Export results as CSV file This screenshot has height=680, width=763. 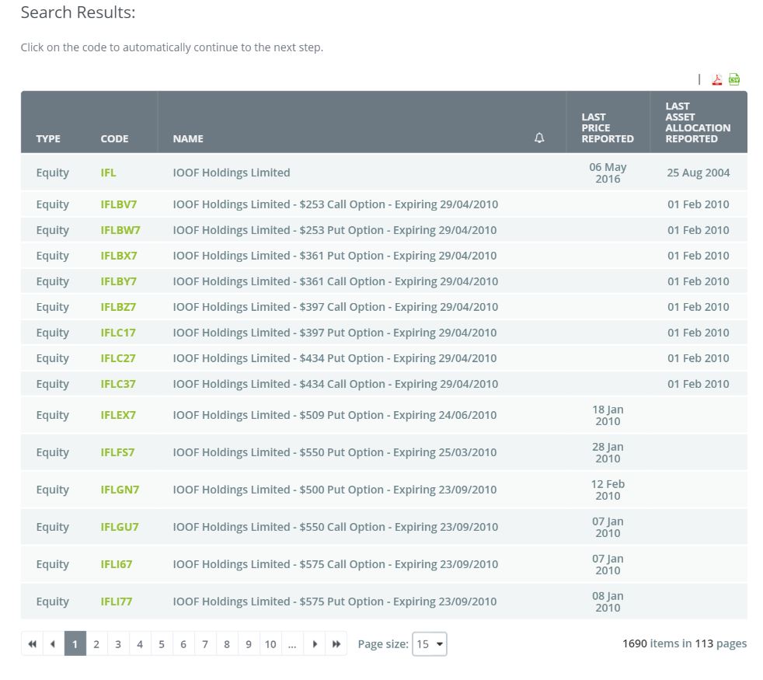coord(734,79)
